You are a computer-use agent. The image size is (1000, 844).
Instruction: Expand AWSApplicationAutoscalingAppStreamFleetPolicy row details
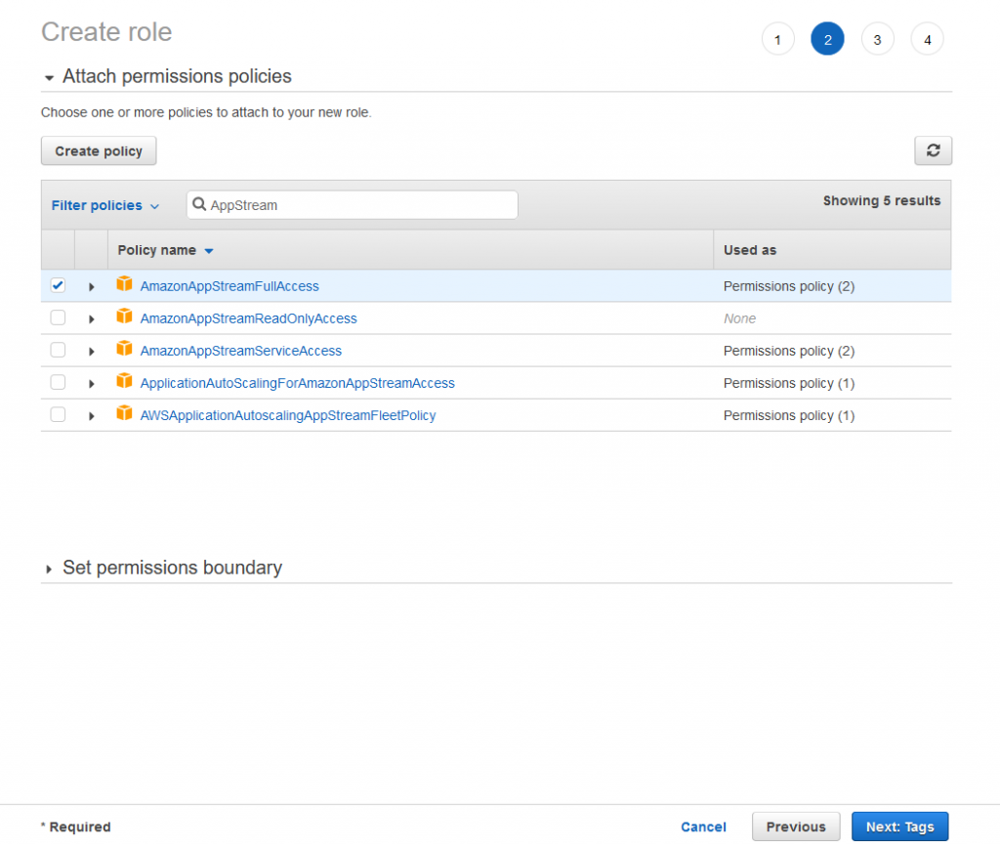[92, 416]
